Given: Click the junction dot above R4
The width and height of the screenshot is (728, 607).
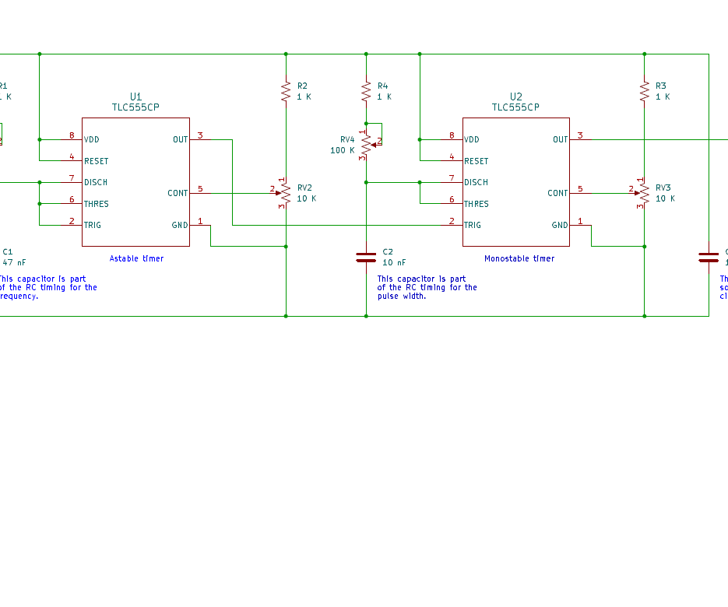Looking at the screenshot, I should tap(365, 54).
